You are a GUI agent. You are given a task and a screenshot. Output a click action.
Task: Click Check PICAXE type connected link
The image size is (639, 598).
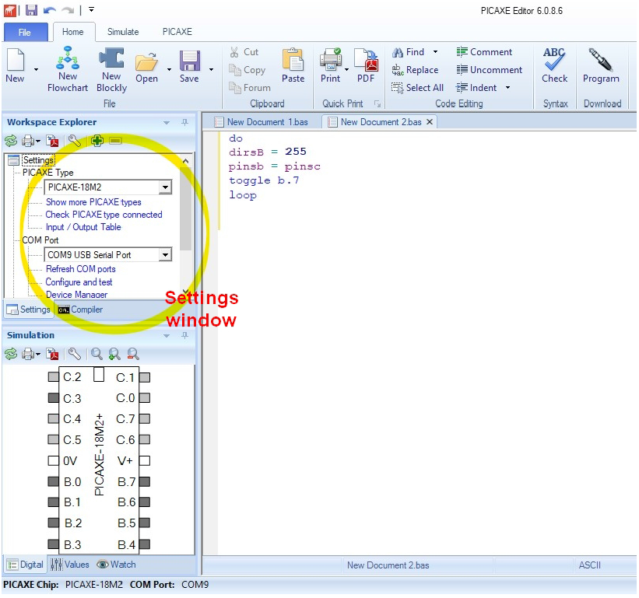(104, 215)
